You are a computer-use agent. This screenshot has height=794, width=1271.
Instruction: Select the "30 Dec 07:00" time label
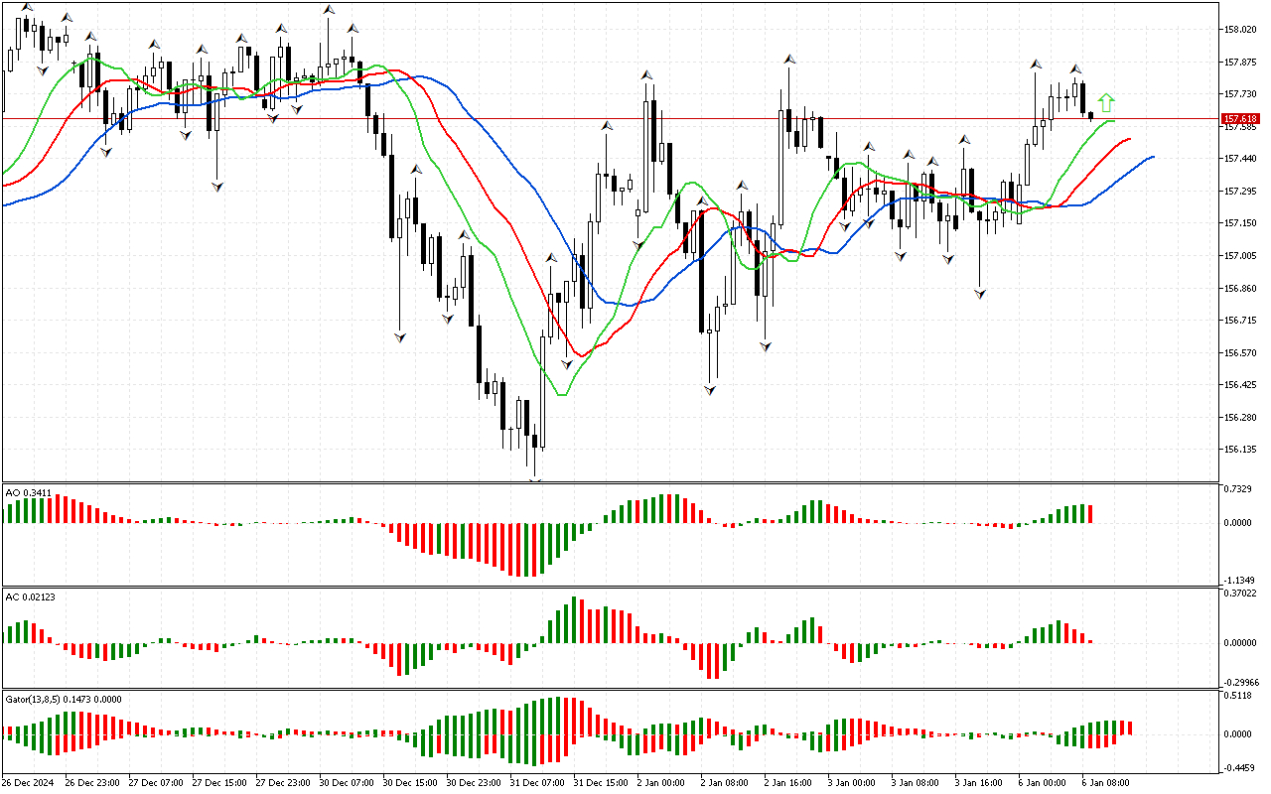(x=347, y=783)
